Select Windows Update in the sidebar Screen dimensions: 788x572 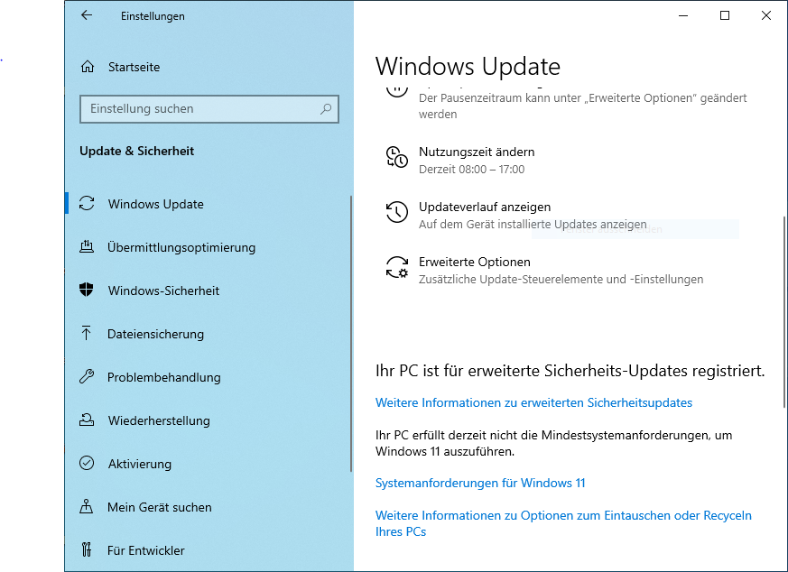(x=155, y=204)
